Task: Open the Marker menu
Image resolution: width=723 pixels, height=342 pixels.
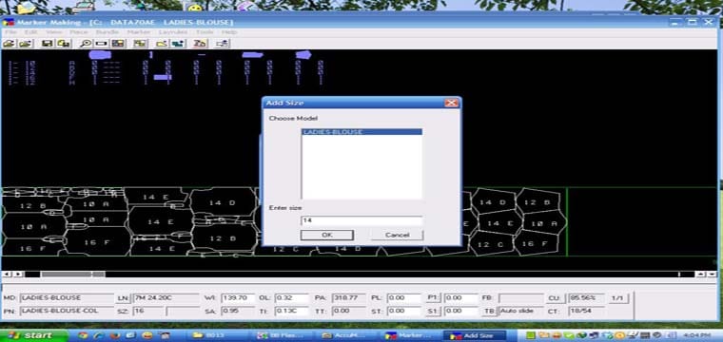Action: pos(139,32)
